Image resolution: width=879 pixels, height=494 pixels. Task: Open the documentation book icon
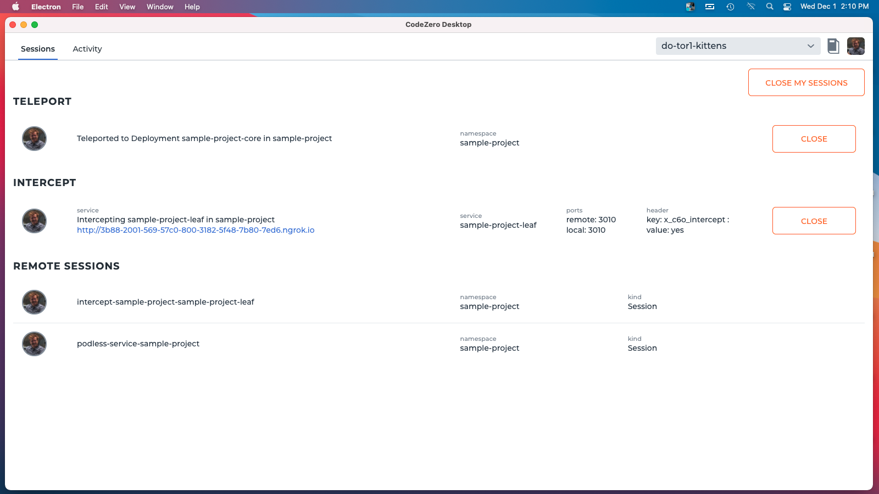[833, 46]
